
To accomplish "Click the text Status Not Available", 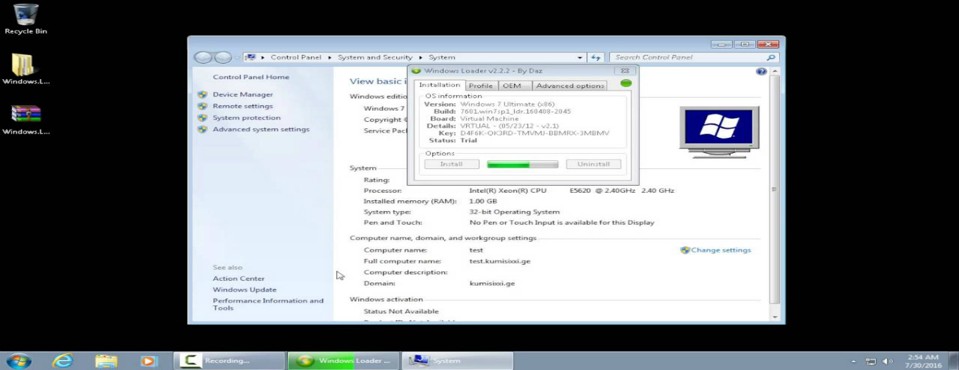I will pyautogui.click(x=401, y=311).
